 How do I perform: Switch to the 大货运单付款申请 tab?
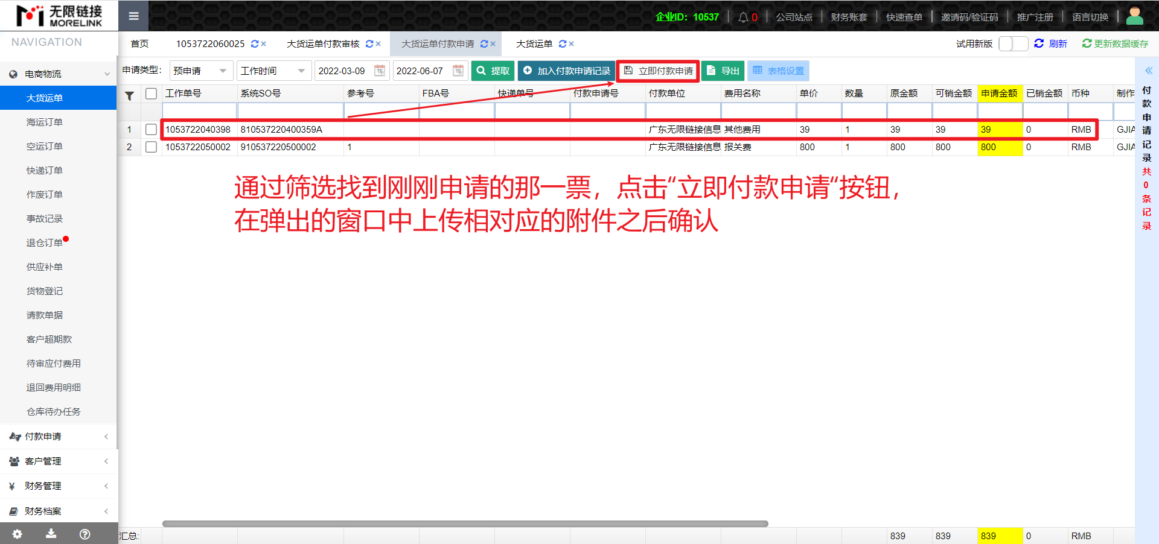click(x=438, y=43)
